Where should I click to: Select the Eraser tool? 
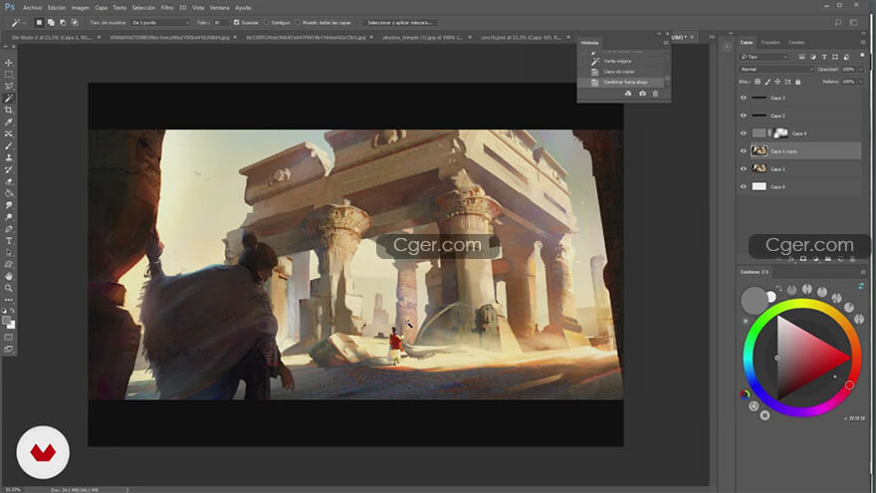click(x=8, y=181)
